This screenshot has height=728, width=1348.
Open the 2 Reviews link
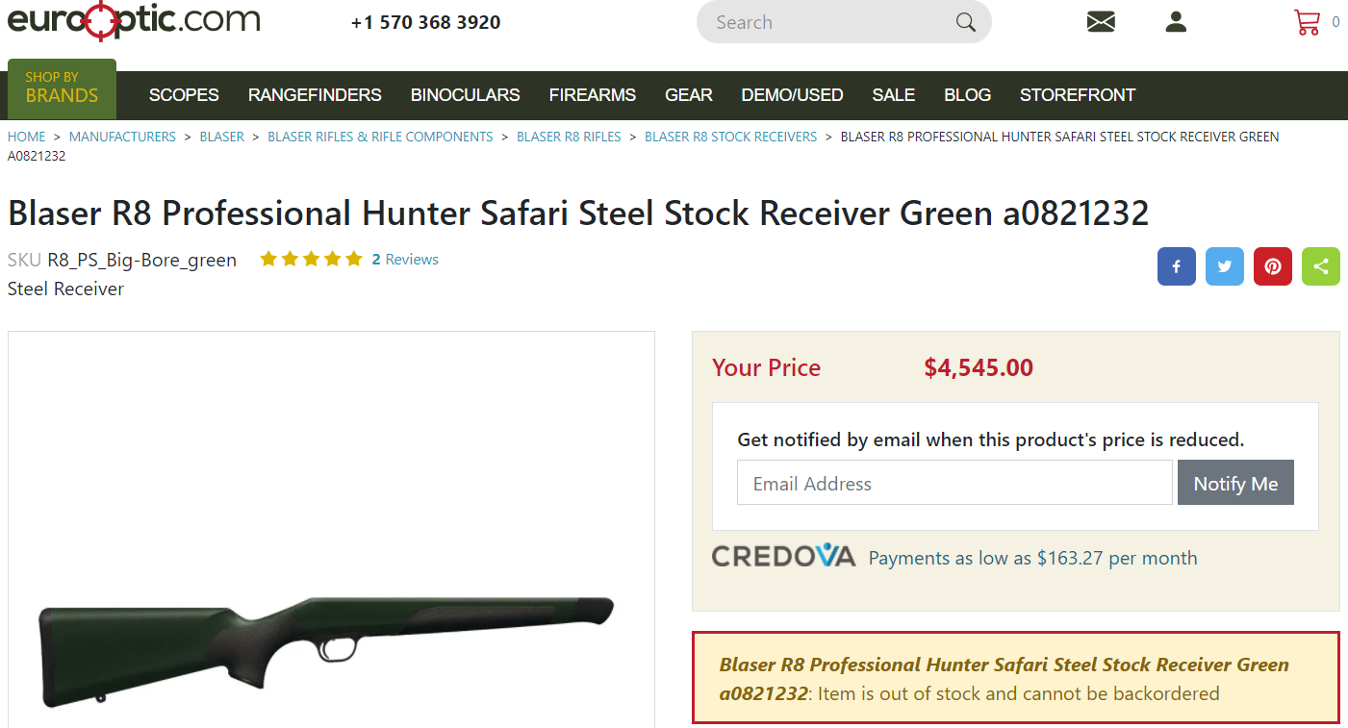pyautogui.click(x=405, y=260)
